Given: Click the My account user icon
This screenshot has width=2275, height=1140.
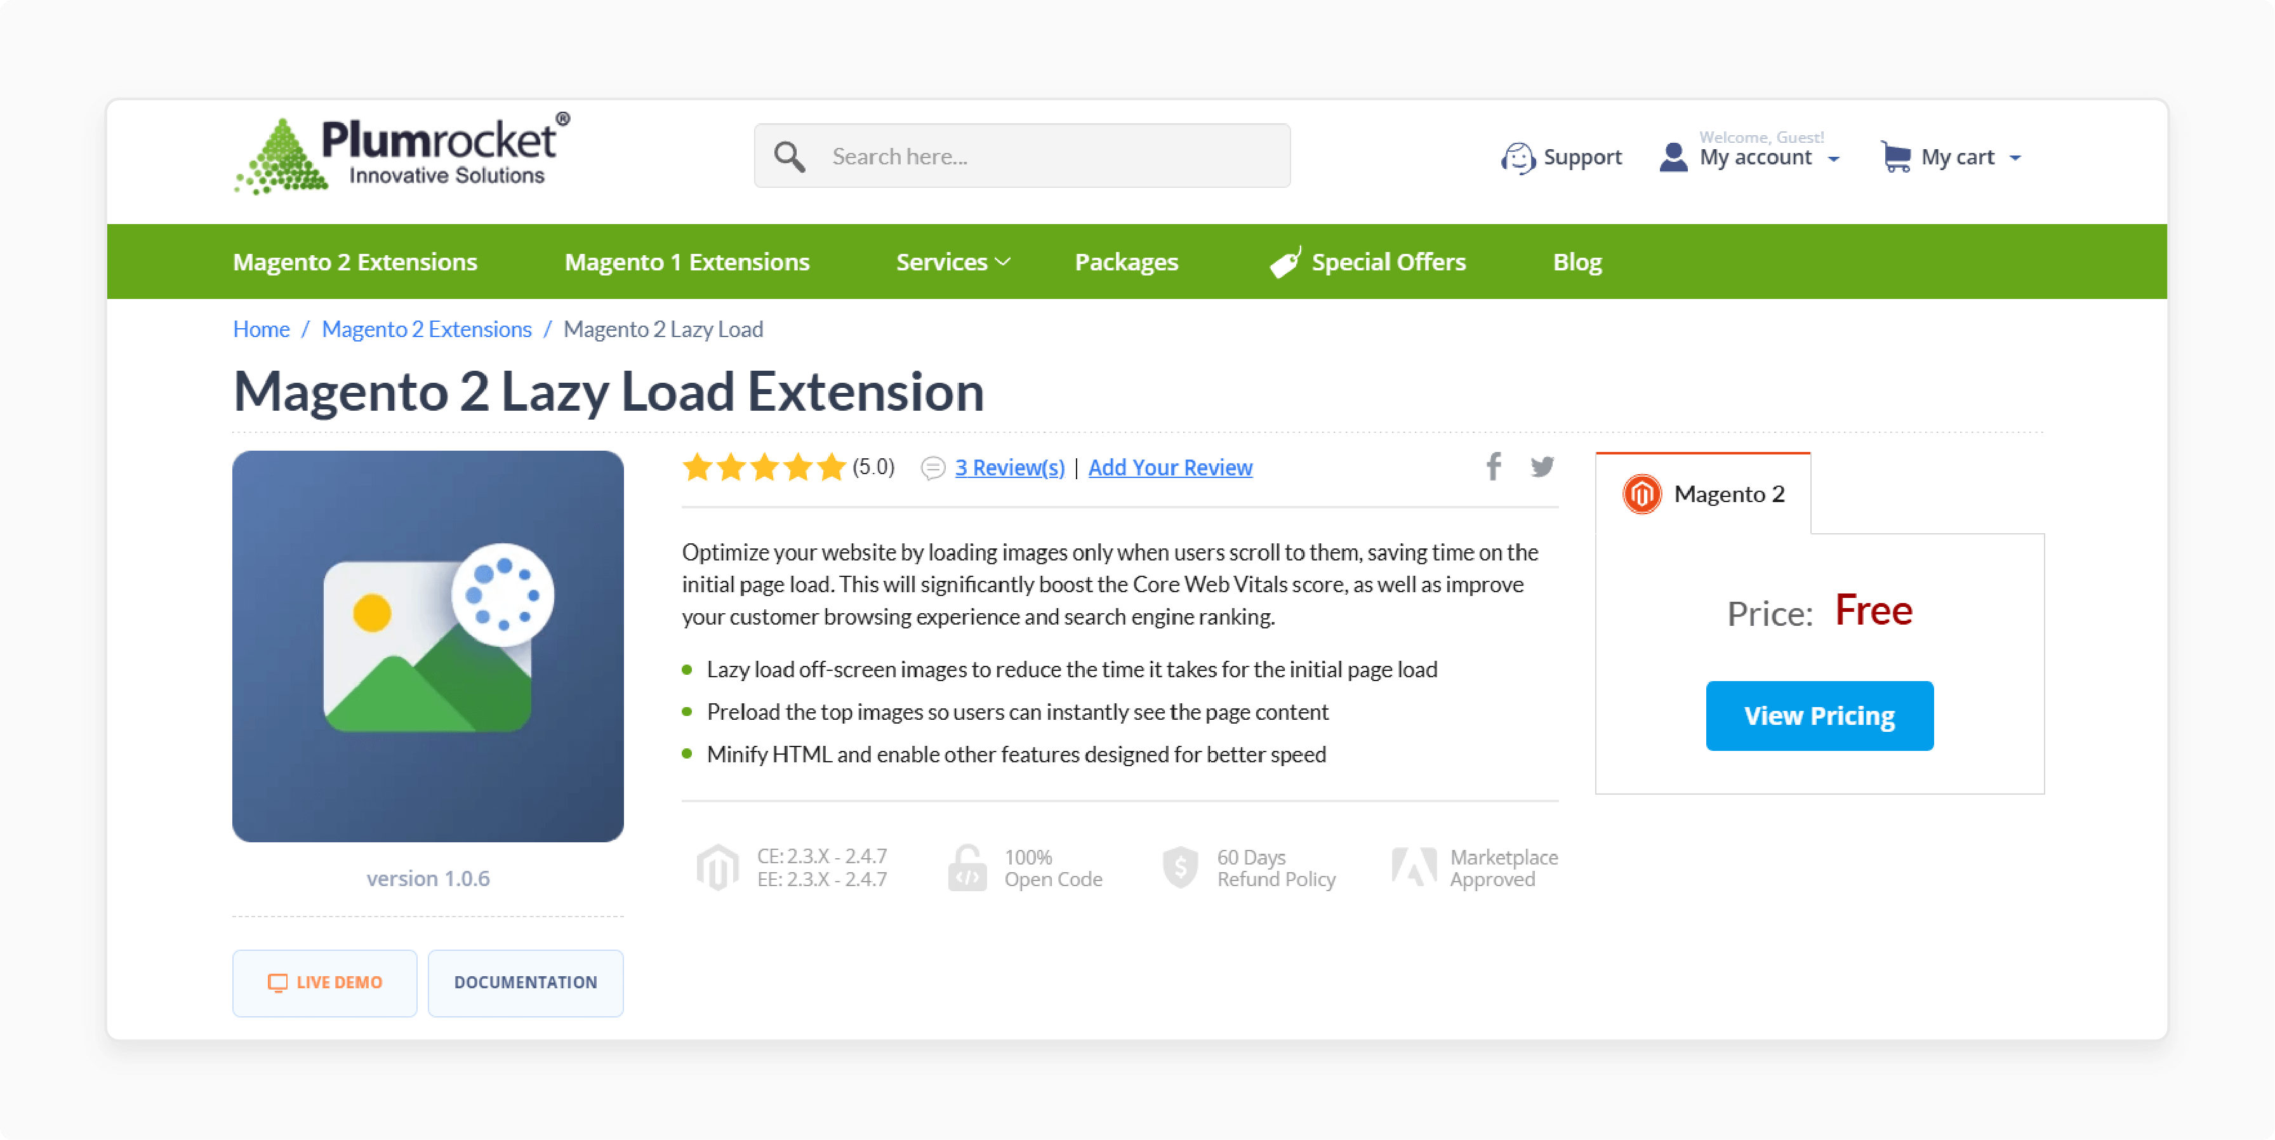Looking at the screenshot, I should coord(1673,157).
